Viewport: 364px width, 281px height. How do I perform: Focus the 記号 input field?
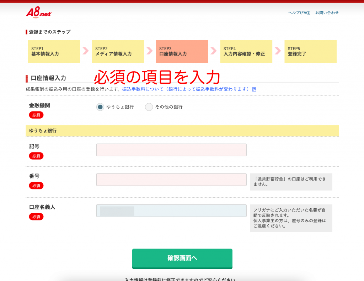point(171,150)
